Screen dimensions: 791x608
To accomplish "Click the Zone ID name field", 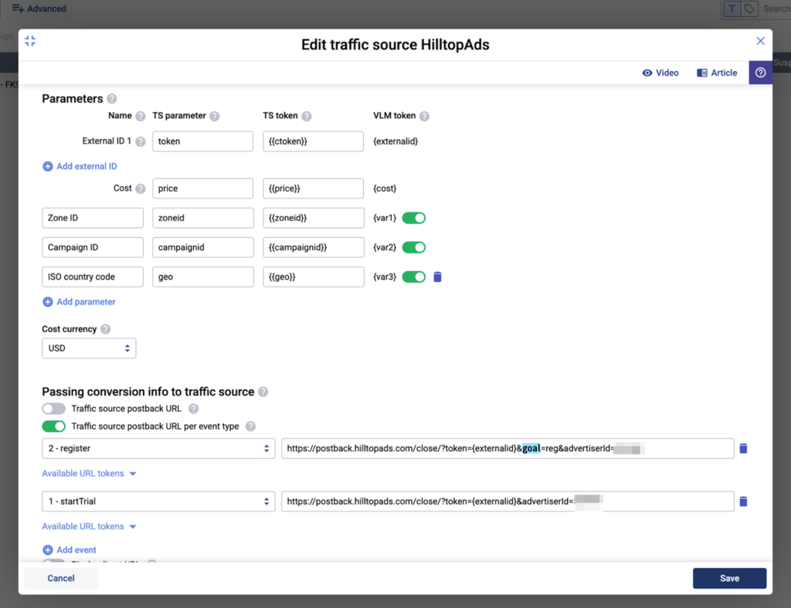I will [x=93, y=218].
